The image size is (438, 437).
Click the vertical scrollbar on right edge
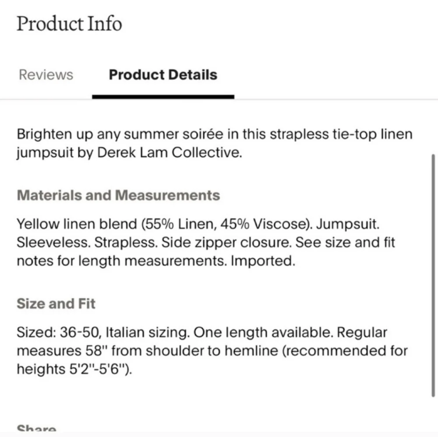coord(433,275)
